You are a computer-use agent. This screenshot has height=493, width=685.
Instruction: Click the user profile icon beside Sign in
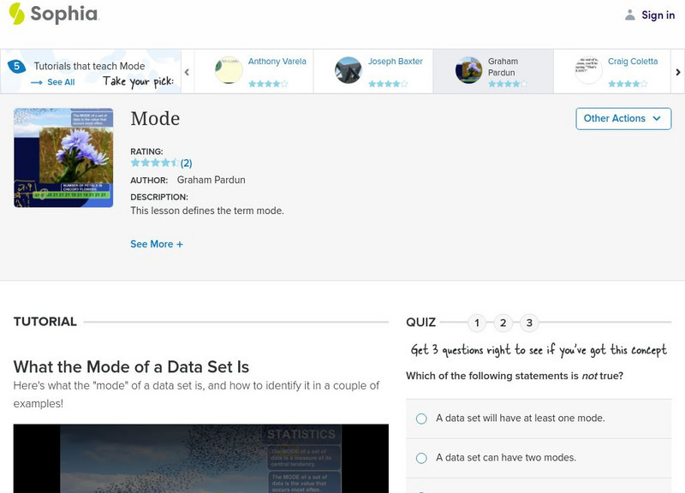coord(630,15)
